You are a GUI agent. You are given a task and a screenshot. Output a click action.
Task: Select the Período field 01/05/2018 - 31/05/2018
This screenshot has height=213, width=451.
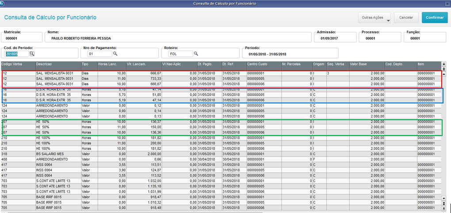coord(290,53)
